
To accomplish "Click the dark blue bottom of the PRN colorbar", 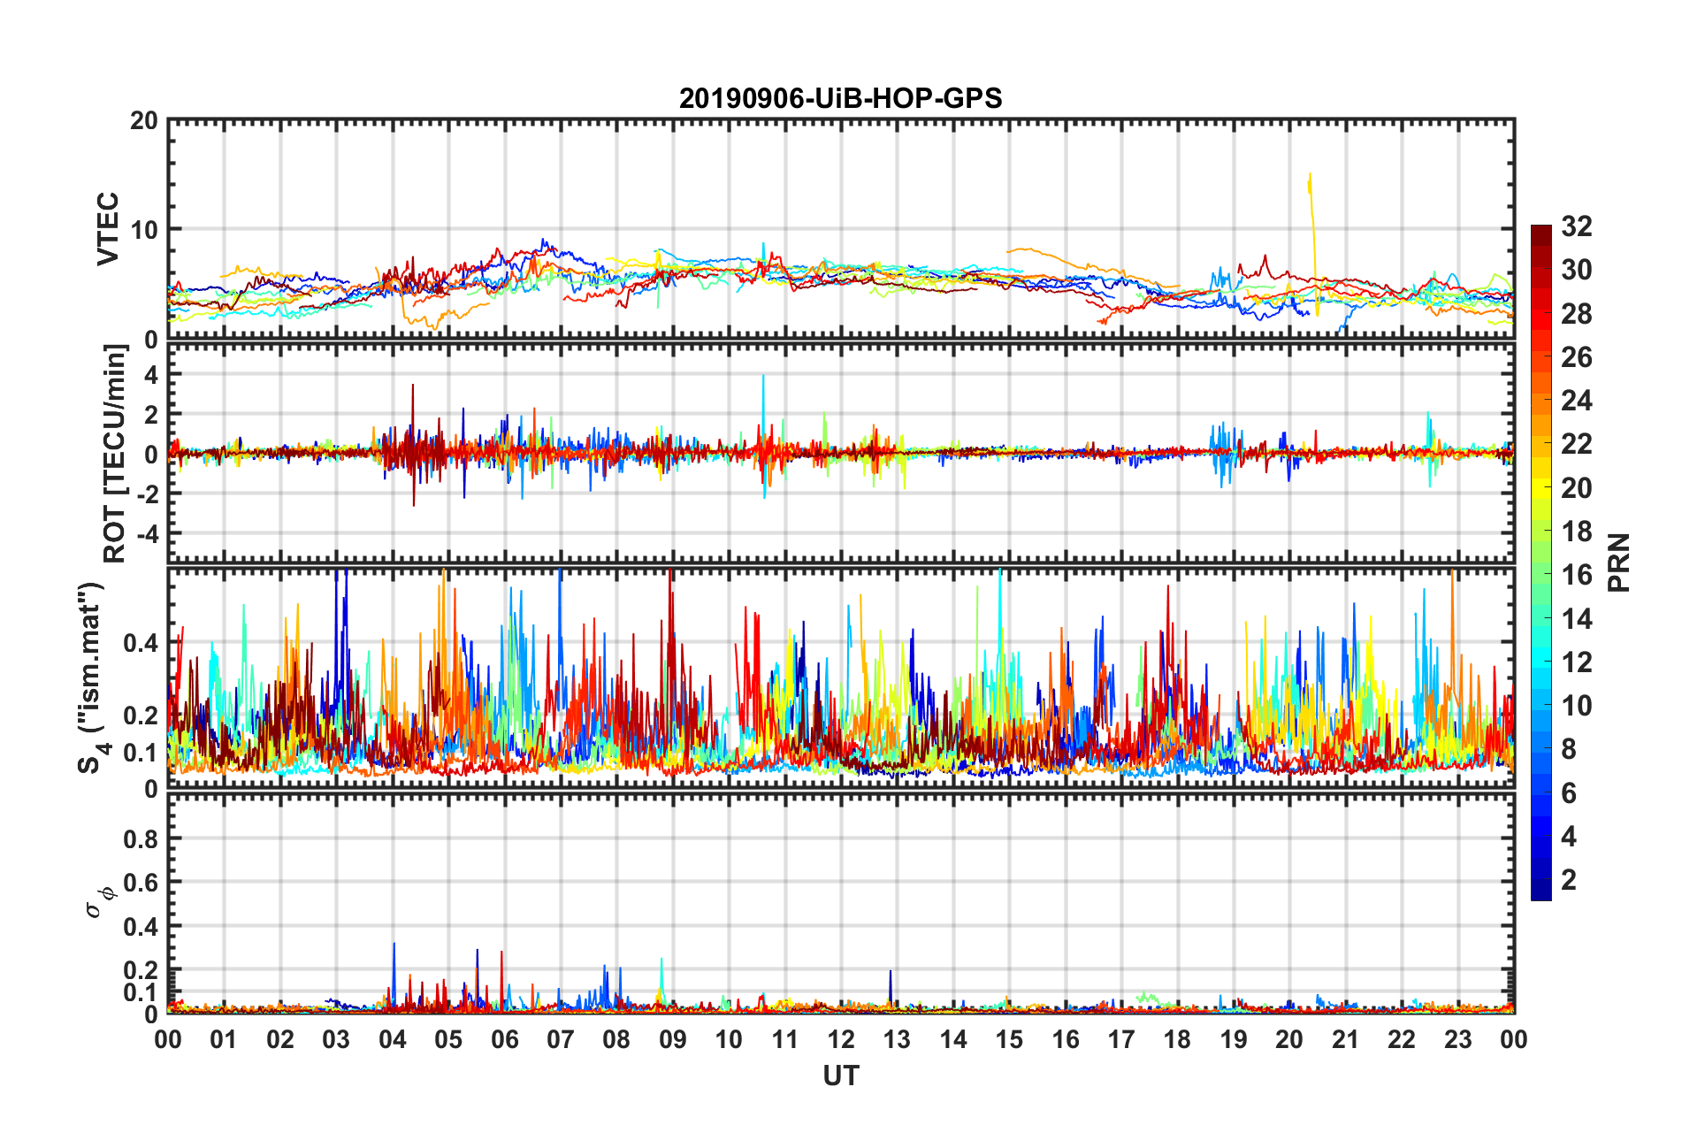I will click(x=1541, y=892).
